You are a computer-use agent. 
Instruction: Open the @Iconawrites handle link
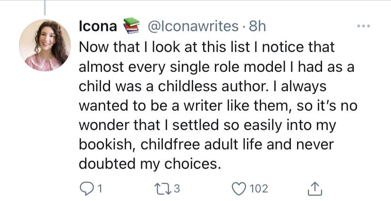[193, 26]
